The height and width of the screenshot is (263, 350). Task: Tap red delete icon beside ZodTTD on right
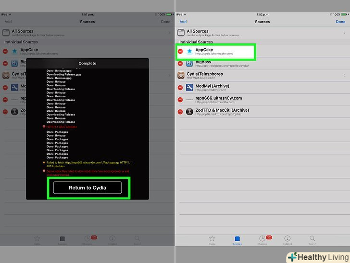point(180,112)
